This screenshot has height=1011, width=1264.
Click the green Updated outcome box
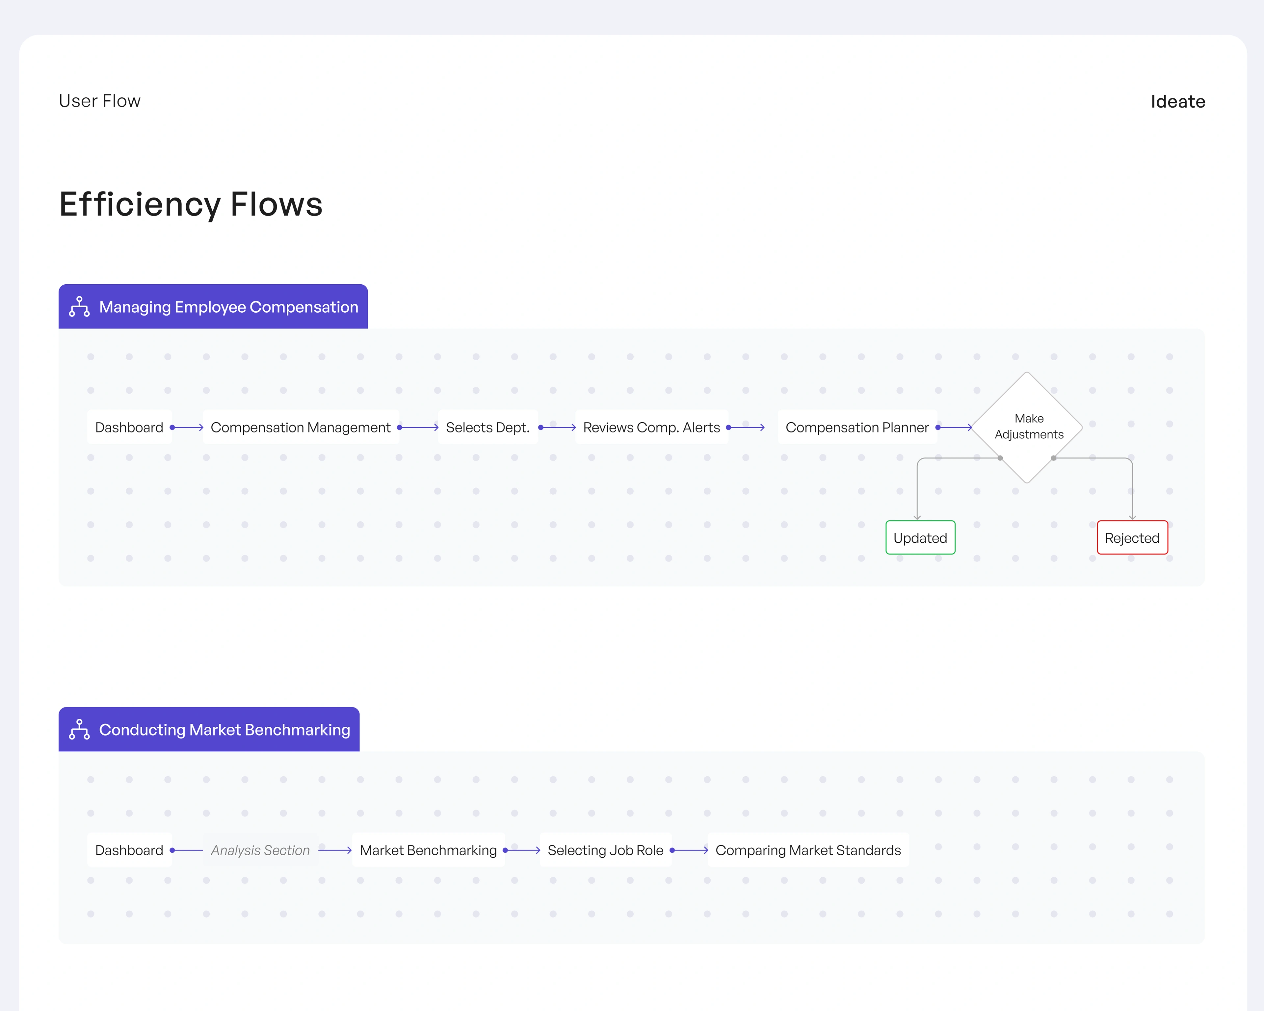920,537
